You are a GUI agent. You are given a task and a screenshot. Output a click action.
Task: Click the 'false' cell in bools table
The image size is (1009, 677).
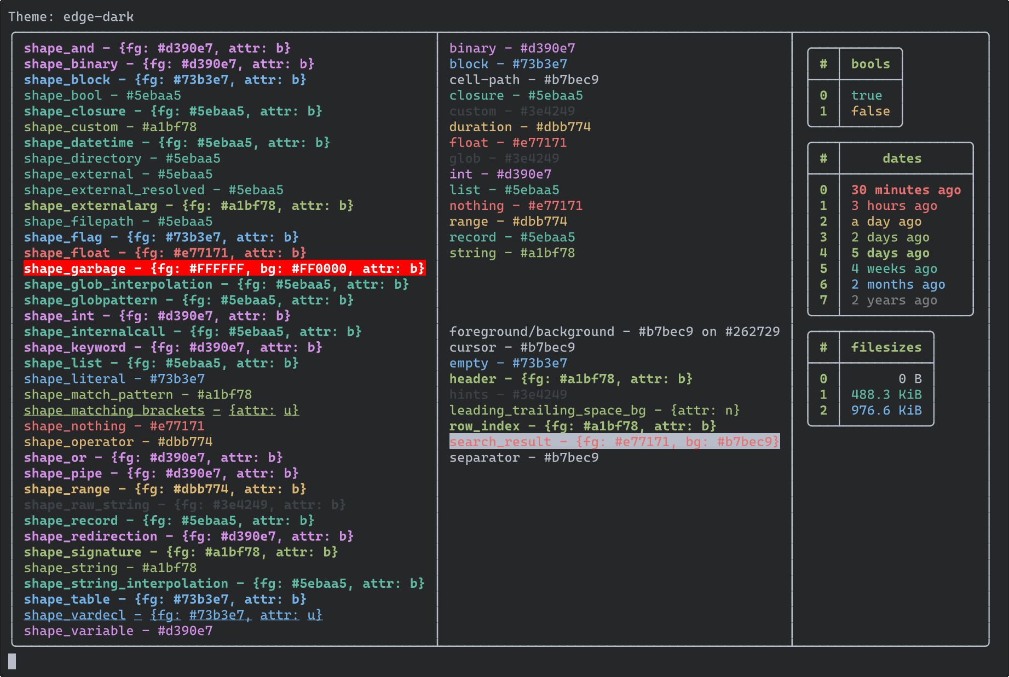point(870,112)
